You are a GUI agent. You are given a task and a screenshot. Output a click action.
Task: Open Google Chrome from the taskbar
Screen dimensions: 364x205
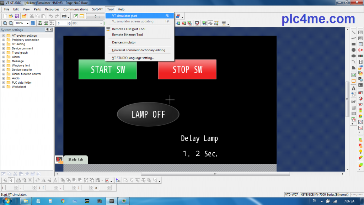click(63, 201)
